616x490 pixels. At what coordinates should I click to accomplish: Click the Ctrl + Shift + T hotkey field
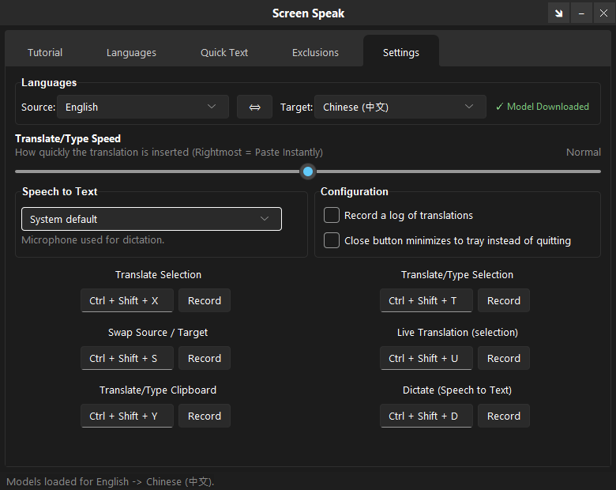click(426, 300)
